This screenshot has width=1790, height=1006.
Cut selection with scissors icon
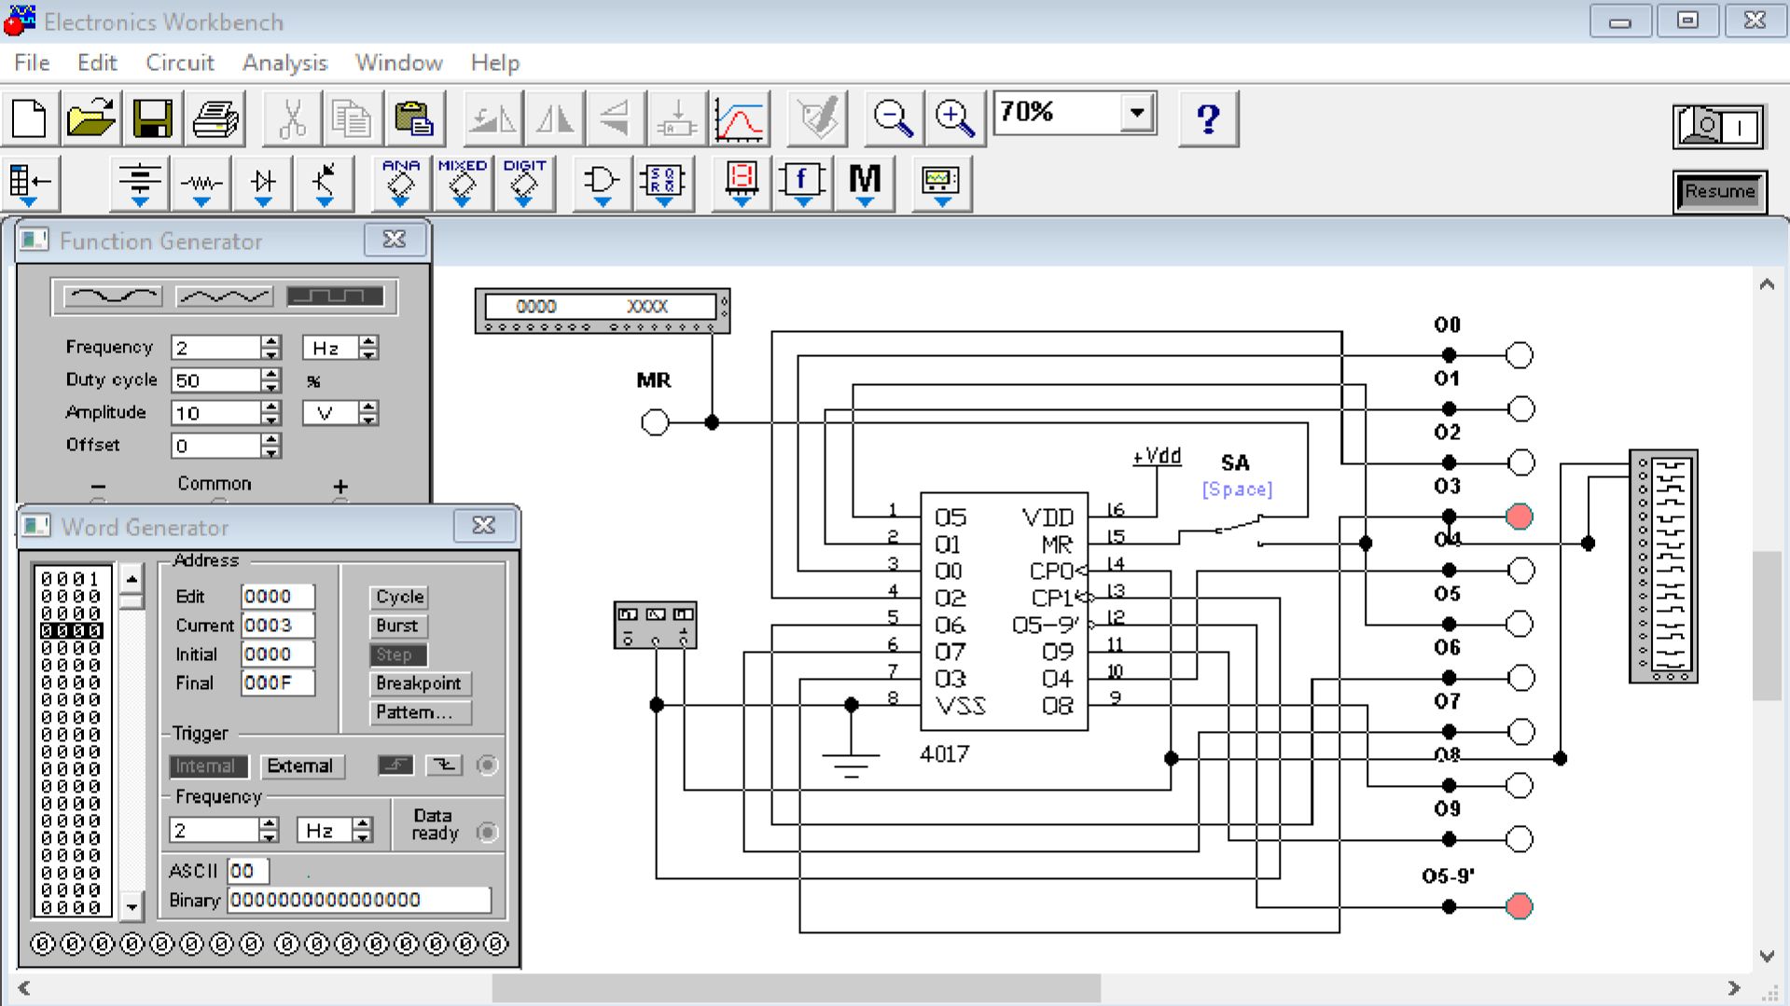(292, 118)
